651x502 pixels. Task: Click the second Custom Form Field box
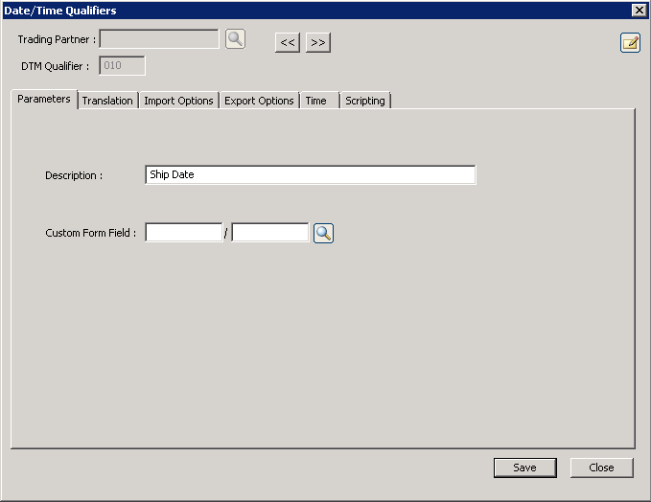[x=270, y=233]
